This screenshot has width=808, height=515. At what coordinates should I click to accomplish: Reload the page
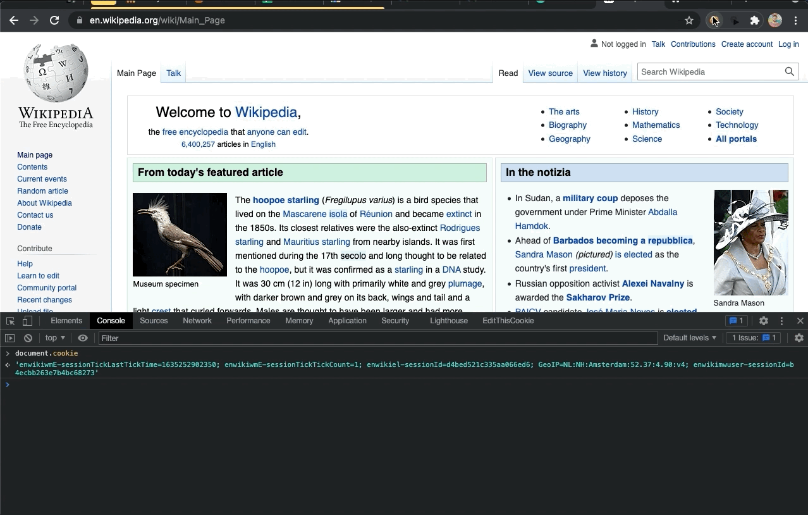coord(54,20)
